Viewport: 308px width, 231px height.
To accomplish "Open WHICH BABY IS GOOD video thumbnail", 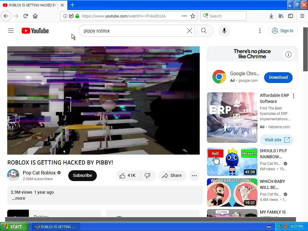I will (232, 192).
